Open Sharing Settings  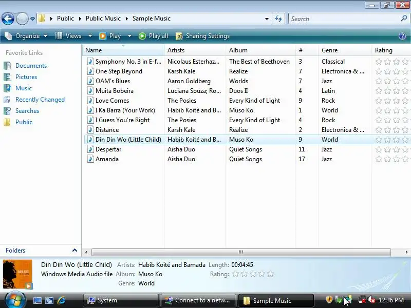coord(202,36)
